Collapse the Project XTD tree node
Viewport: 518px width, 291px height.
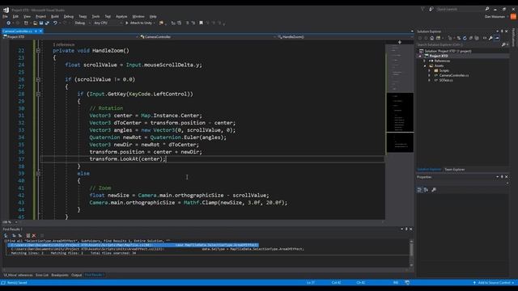[420, 56]
